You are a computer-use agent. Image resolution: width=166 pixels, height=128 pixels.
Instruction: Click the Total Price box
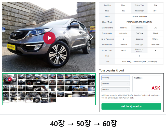coord(147,83)
